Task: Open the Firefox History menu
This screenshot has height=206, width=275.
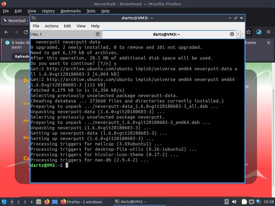Action: [x=48, y=11]
